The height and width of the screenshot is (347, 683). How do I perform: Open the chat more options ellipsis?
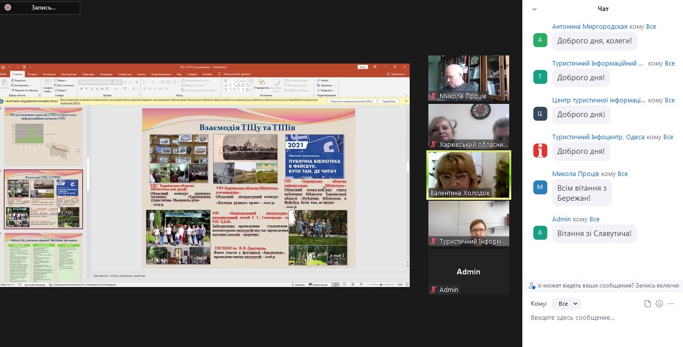coord(671,304)
